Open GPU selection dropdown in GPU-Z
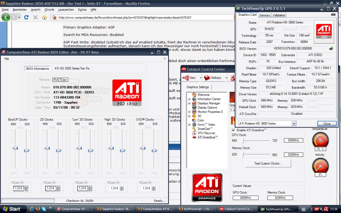 [294, 124]
